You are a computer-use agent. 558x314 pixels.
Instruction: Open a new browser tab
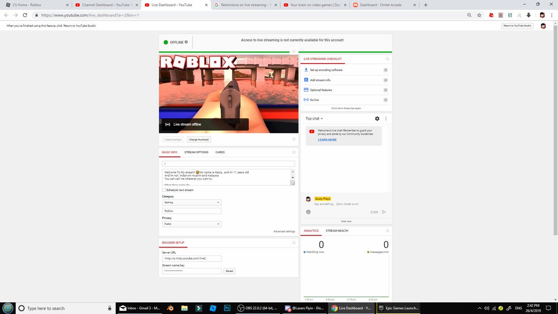click(425, 5)
